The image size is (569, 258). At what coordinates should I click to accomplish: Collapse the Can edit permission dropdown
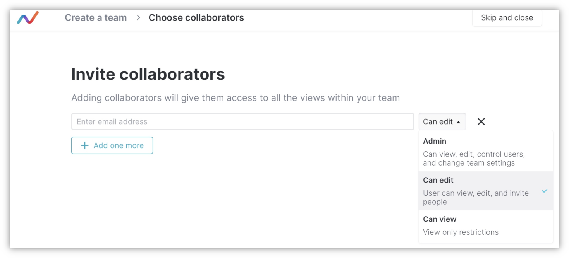pos(442,121)
